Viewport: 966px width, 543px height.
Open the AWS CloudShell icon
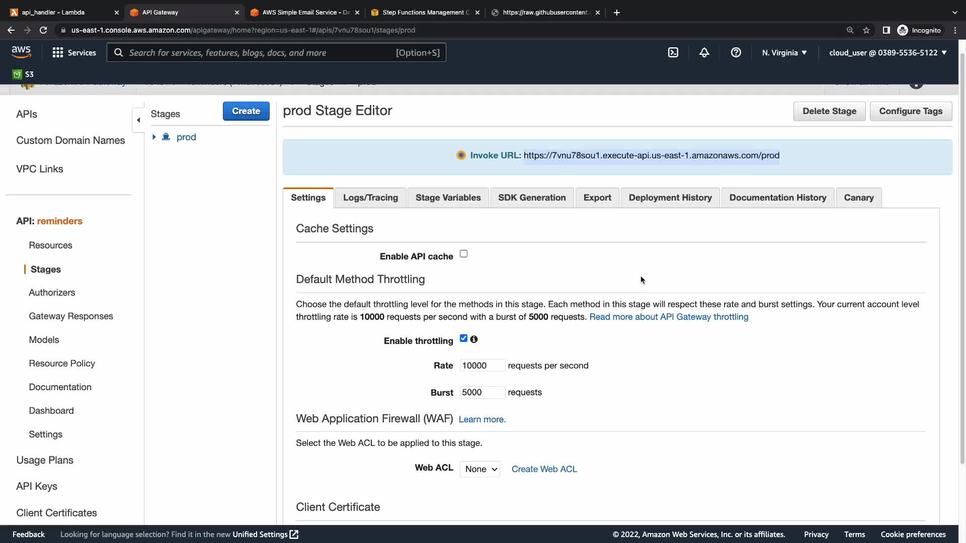pyautogui.click(x=673, y=52)
